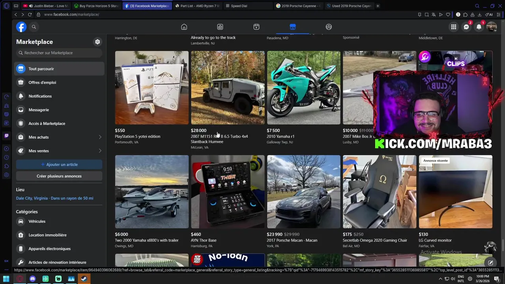Open Messagerie in Marketplace sidebar
505x284 pixels.
[x=59, y=110]
